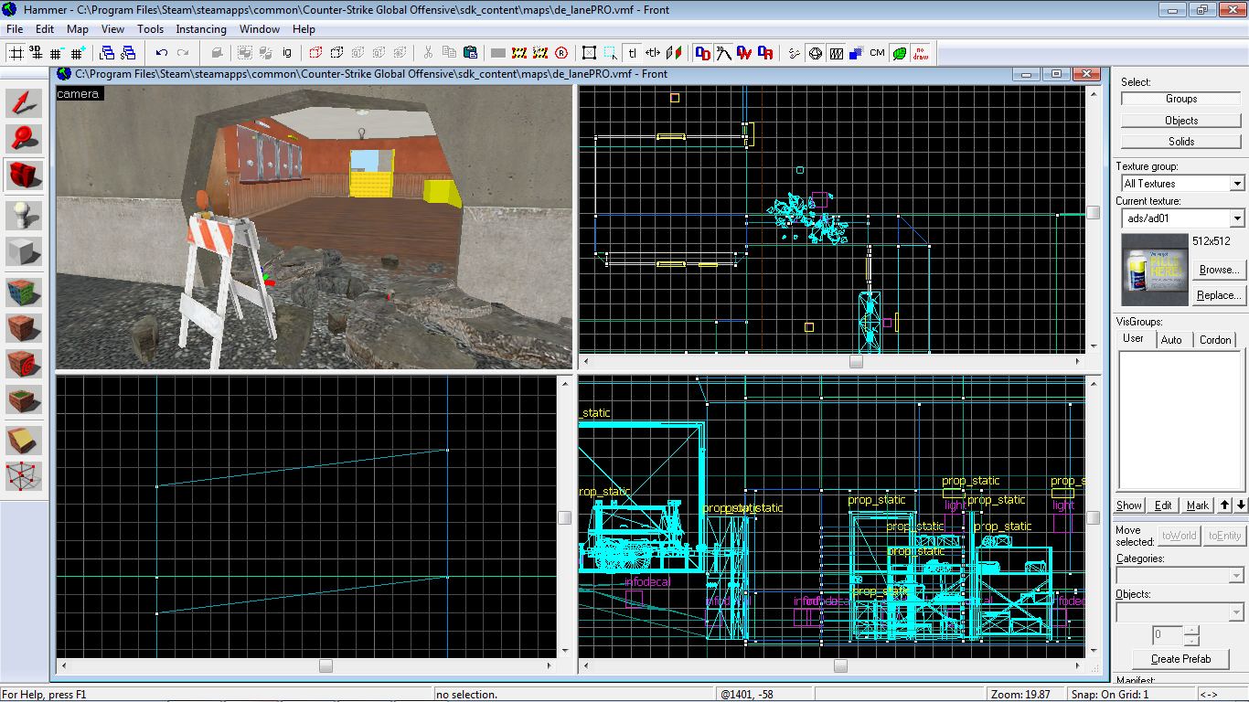Select the Block tool gray cube
The height and width of the screenshot is (702, 1249).
pos(25,251)
